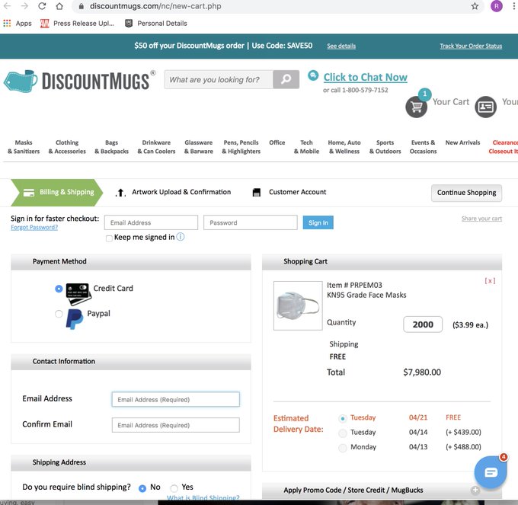
Task: Click the browser back arrow
Action: tap(8, 6)
